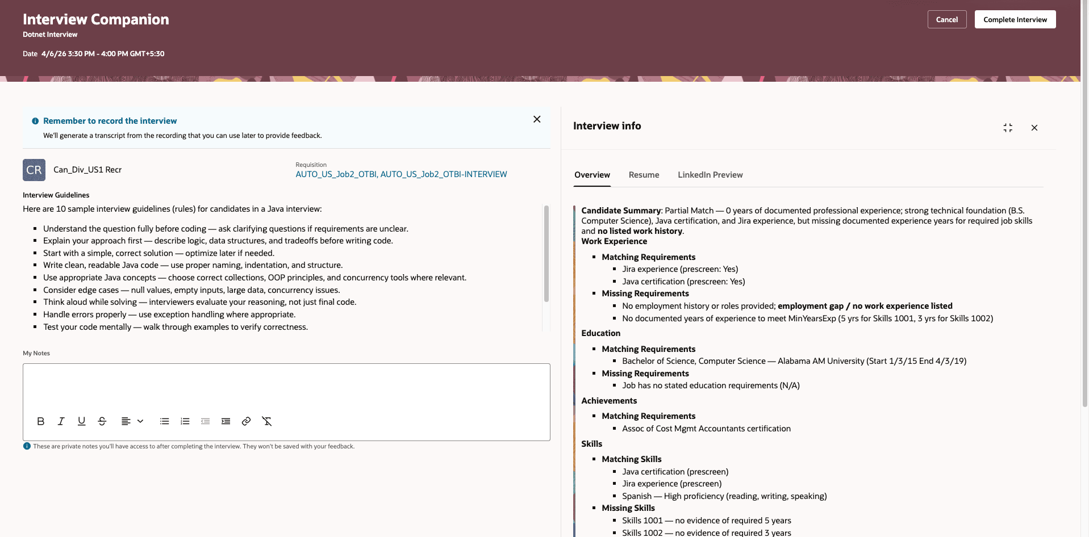Click the 'Interview Guidelines' heading
Viewport: 1089px width, 537px height.
tap(56, 195)
